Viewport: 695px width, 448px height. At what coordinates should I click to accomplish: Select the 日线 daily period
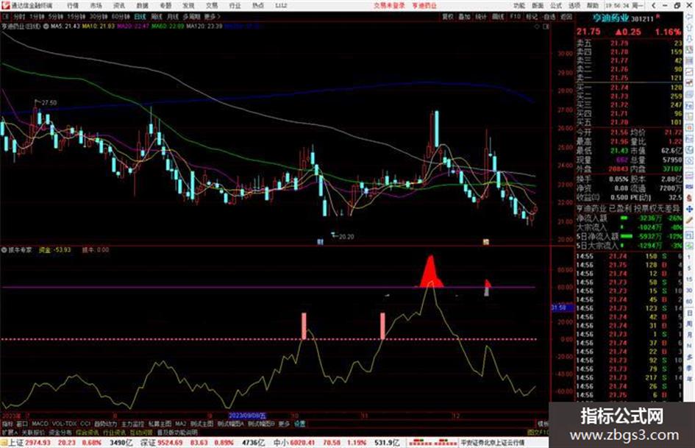(x=140, y=16)
